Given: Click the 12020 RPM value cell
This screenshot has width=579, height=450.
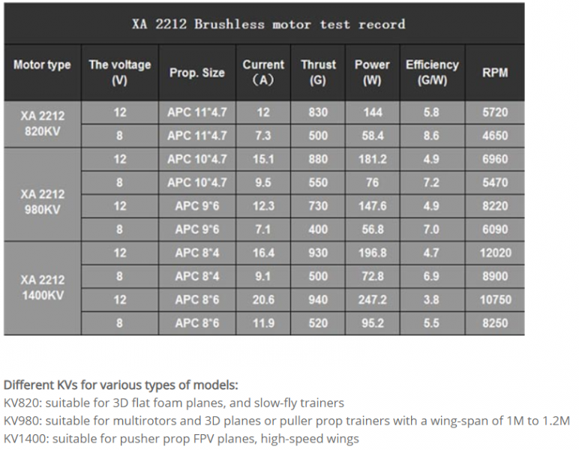Looking at the screenshot, I should tap(495, 253).
